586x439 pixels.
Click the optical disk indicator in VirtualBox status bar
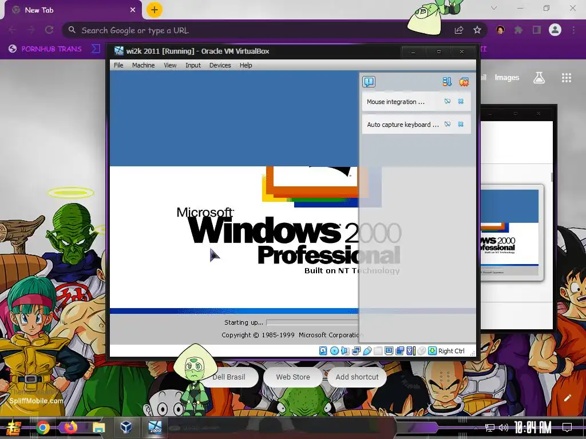click(x=334, y=351)
